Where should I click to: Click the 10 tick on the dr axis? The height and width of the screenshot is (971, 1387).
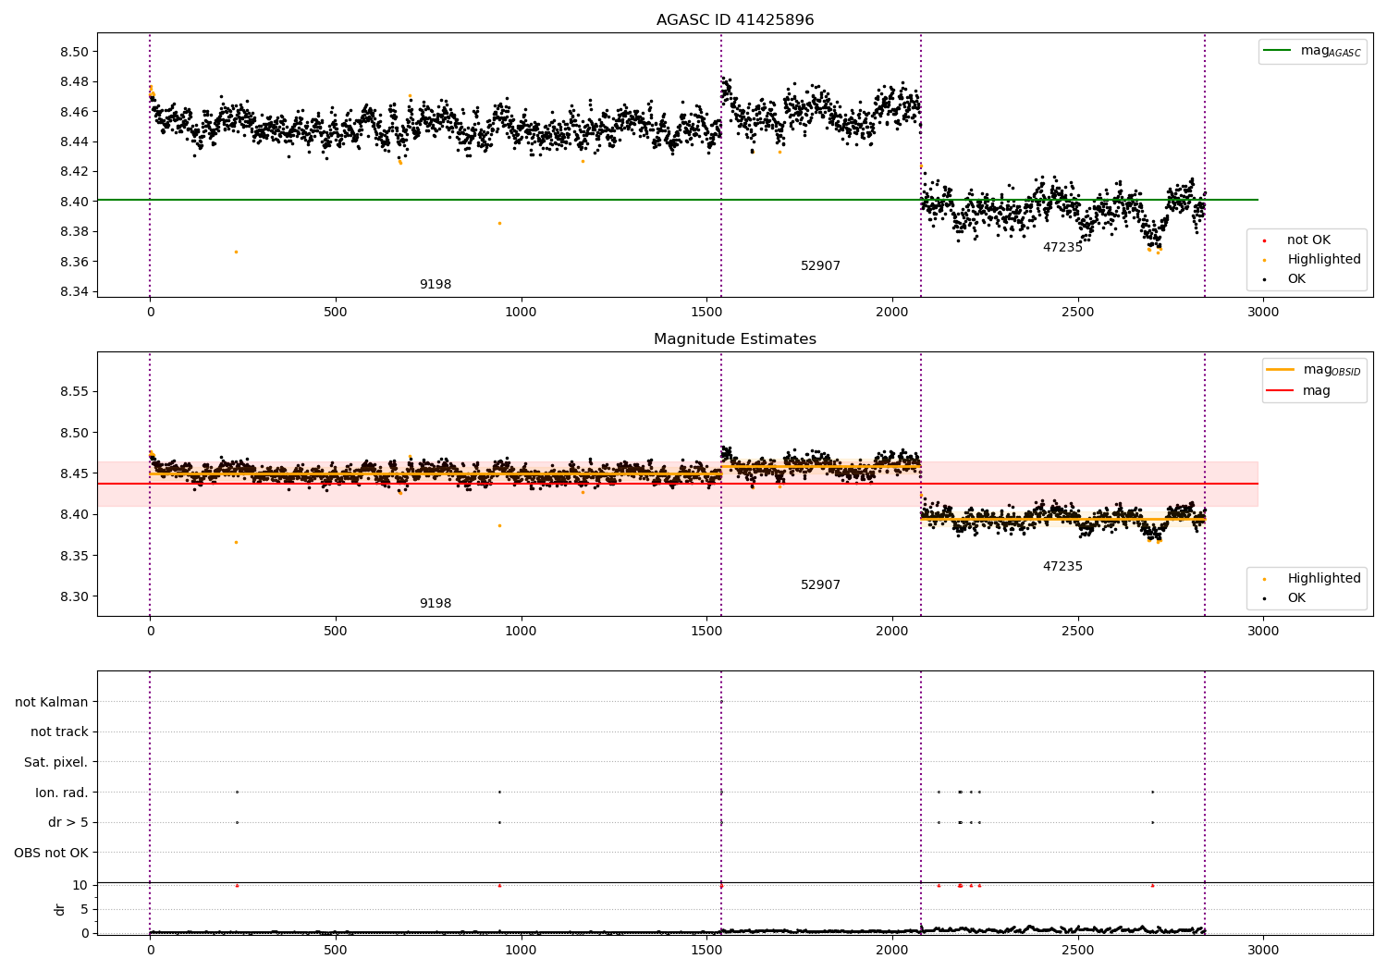click(80, 885)
